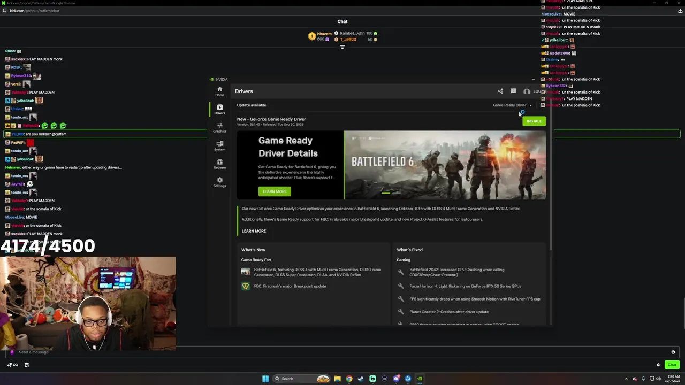Image resolution: width=685 pixels, height=385 pixels.
Task: Click the highlighted 'are you indian? @cuffem' message
Action: tap(342, 134)
